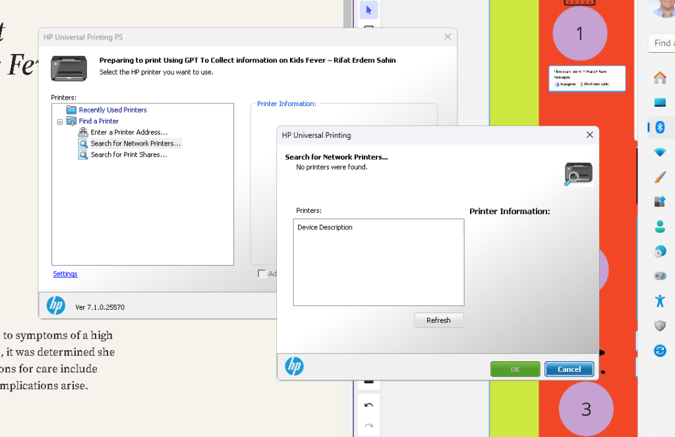The image size is (675, 437).
Task: Click the redo arrow in whiteboard toolbar
Action: [x=368, y=425]
